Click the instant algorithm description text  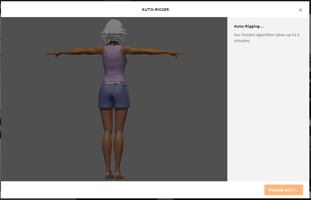click(x=267, y=38)
